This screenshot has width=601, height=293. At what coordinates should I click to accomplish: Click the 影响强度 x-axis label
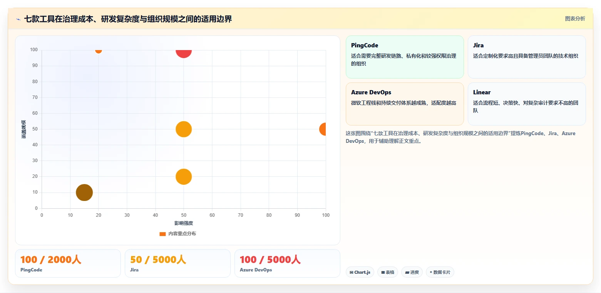pos(184,223)
